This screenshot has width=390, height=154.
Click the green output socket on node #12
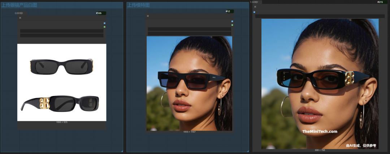tap(232, 25)
